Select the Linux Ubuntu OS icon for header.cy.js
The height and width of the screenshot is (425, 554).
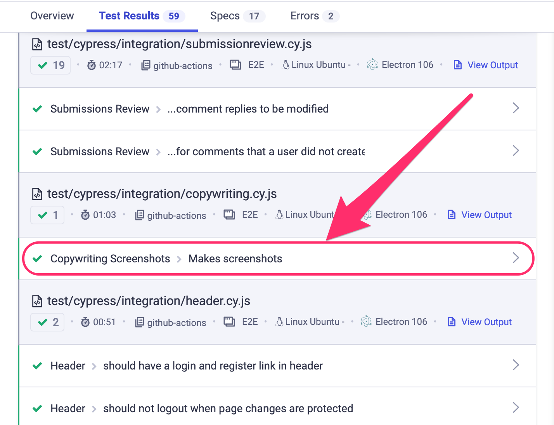(279, 321)
